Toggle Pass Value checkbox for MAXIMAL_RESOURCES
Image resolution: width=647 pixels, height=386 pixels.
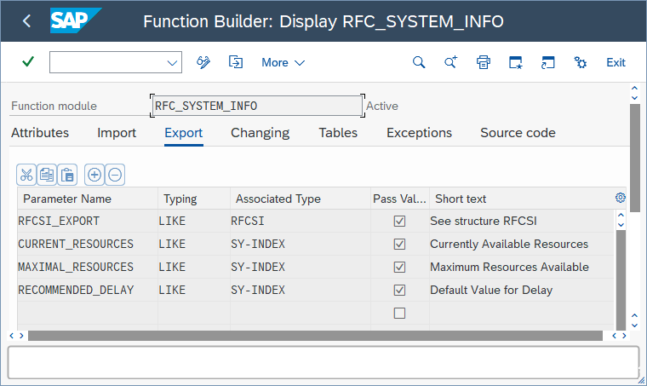399,268
